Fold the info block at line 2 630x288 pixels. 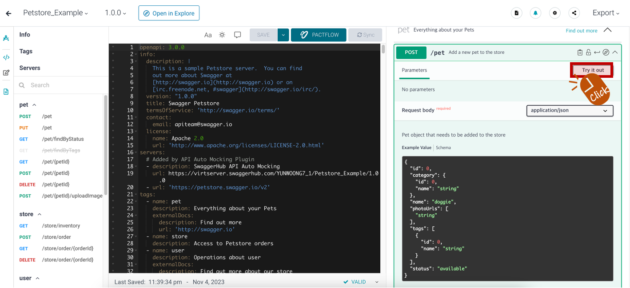[136, 54]
